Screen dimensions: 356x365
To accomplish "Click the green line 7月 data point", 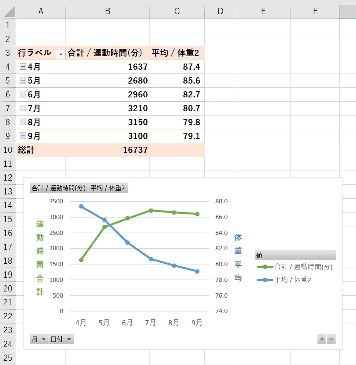I will 151,211.
